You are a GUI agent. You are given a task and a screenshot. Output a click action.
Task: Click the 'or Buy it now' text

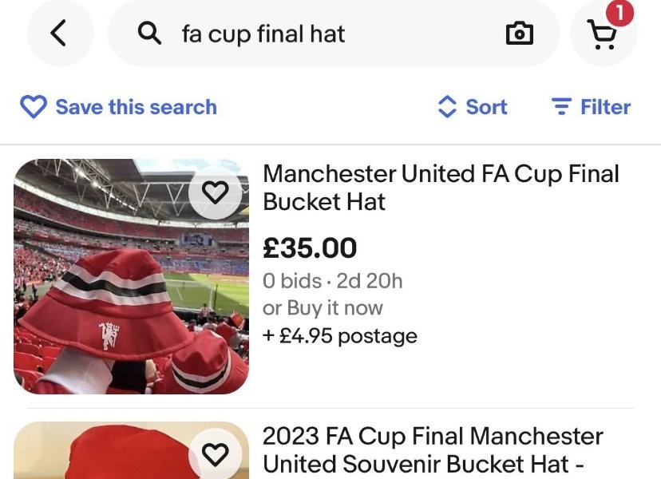pos(323,308)
